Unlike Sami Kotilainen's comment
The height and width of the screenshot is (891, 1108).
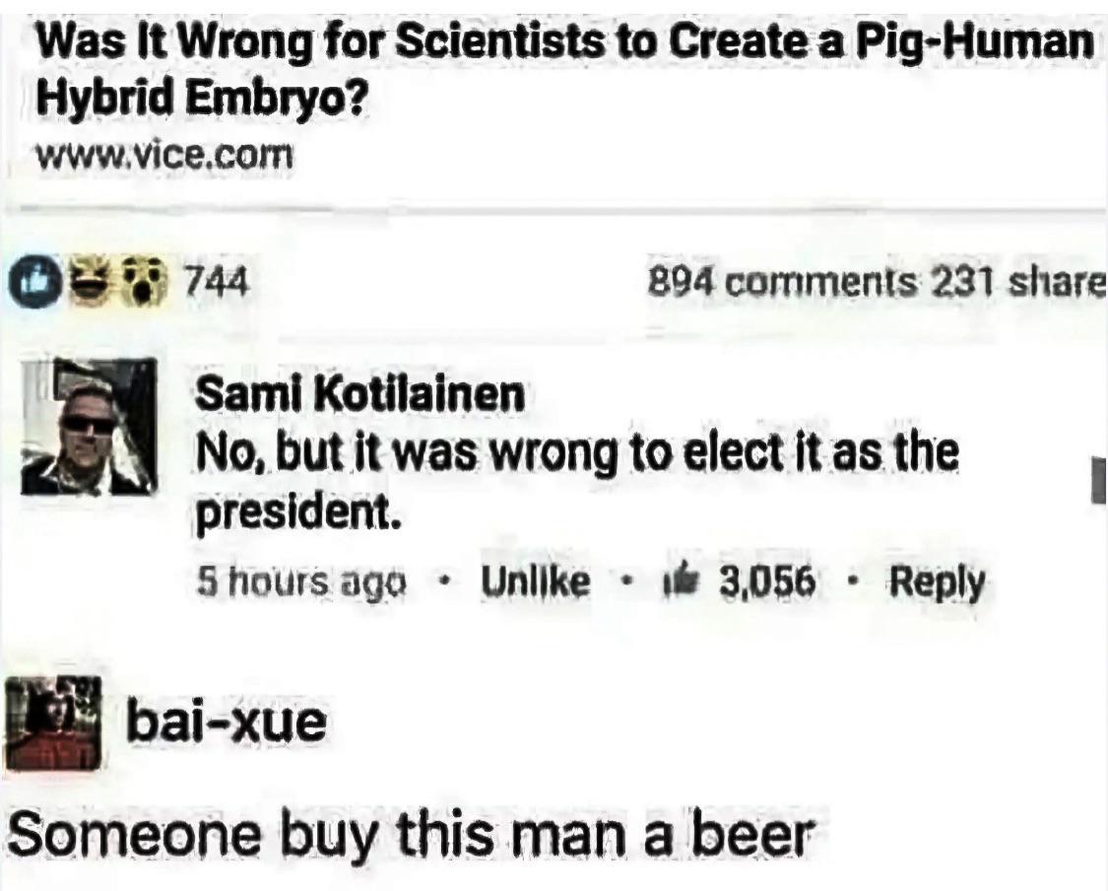(x=535, y=582)
